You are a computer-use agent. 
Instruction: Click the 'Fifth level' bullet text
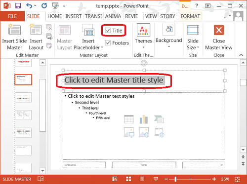click(103, 118)
